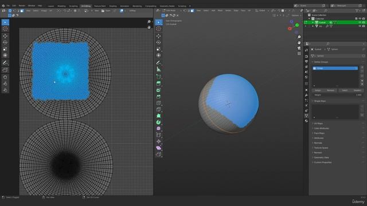Select the Scale tool in UV editor toolbar
Viewport: 367px width, 206px height.
(x=5, y=49)
